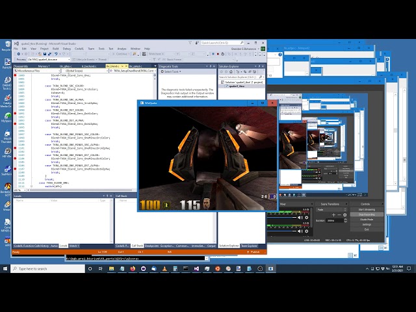The image size is (416, 312).
Task: Mute the first OBS mixer channel
Action: [300, 218]
